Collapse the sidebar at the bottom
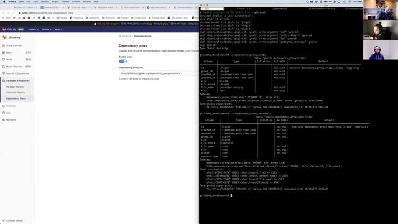The height and width of the screenshot is (224, 398). pyautogui.click(x=12, y=220)
